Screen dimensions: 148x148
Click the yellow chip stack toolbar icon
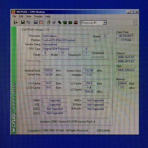pos(49,22)
